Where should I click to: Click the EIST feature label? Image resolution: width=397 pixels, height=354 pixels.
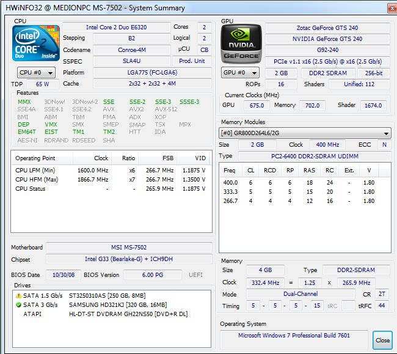pyautogui.click(x=51, y=132)
